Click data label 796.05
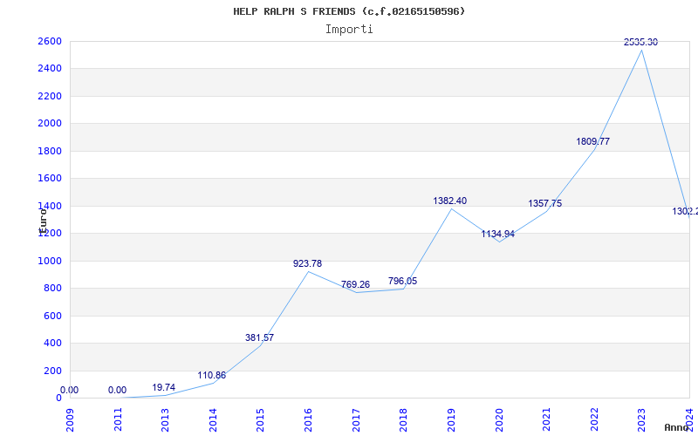Screen dimensions: 698x436 coord(402,281)
